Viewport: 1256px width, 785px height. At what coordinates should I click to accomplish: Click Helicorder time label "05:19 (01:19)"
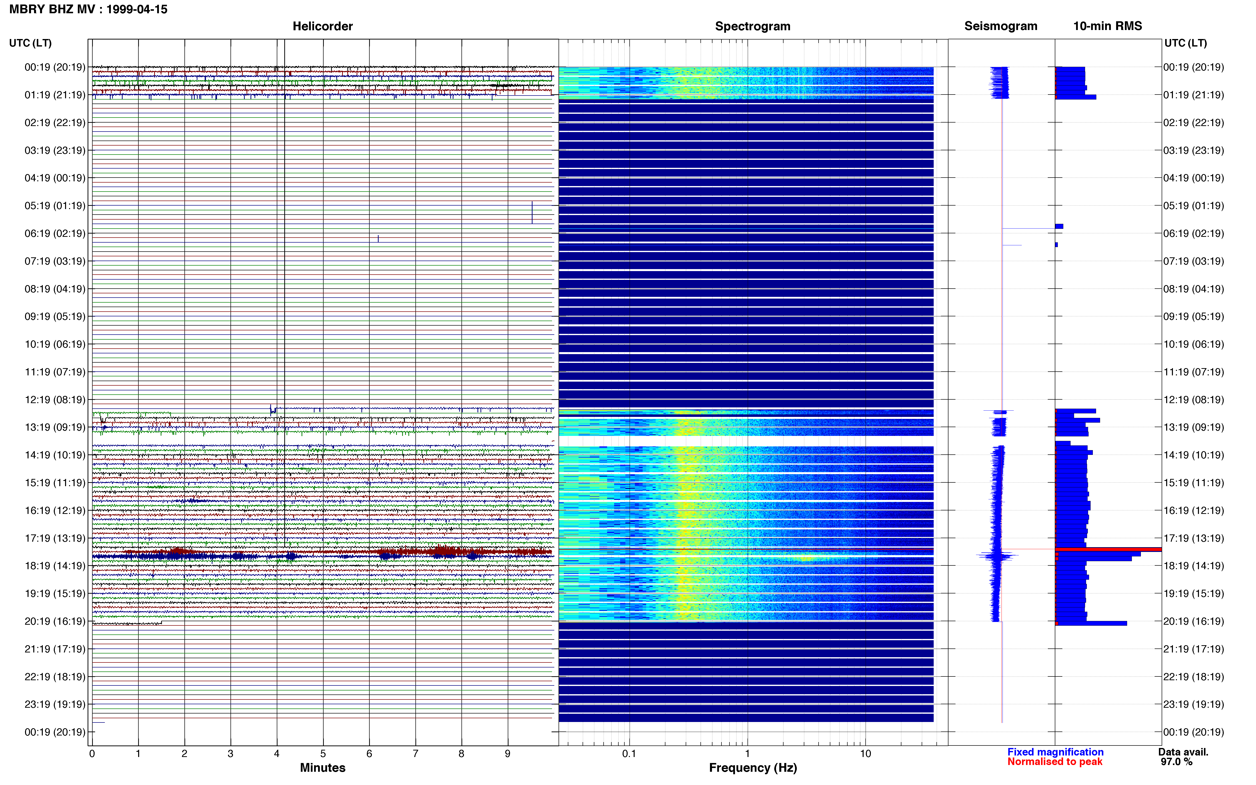[55, 206]
